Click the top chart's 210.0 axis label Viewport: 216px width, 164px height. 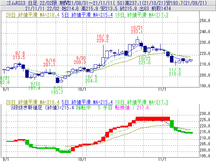click(x=205, y=64)
